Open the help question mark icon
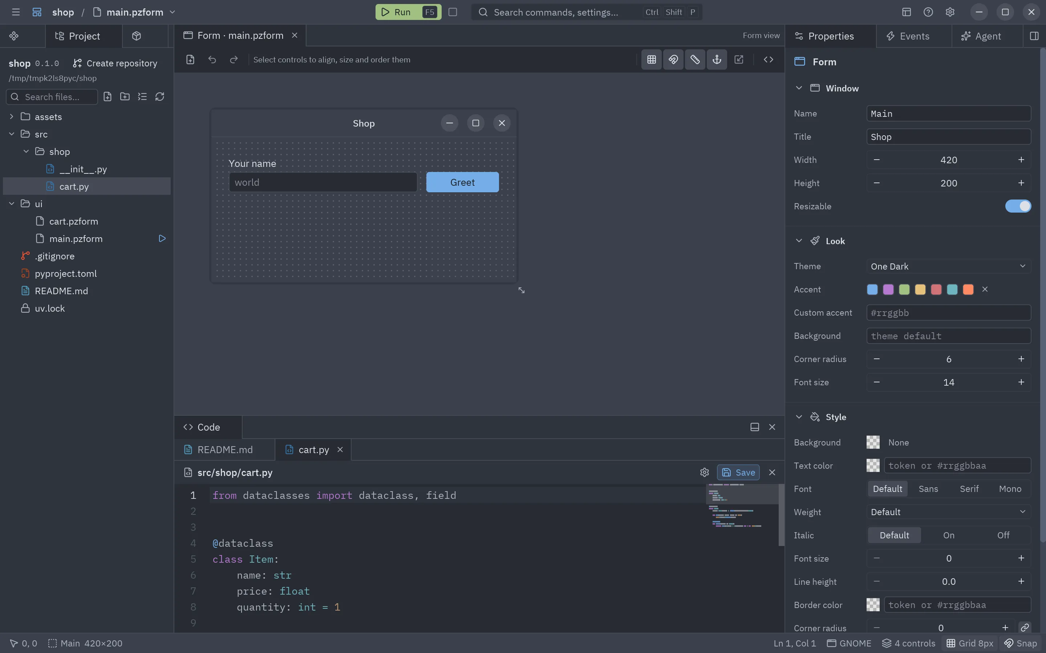 (928, 12)
